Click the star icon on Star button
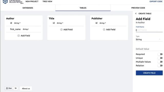 [x=7, y=88]
